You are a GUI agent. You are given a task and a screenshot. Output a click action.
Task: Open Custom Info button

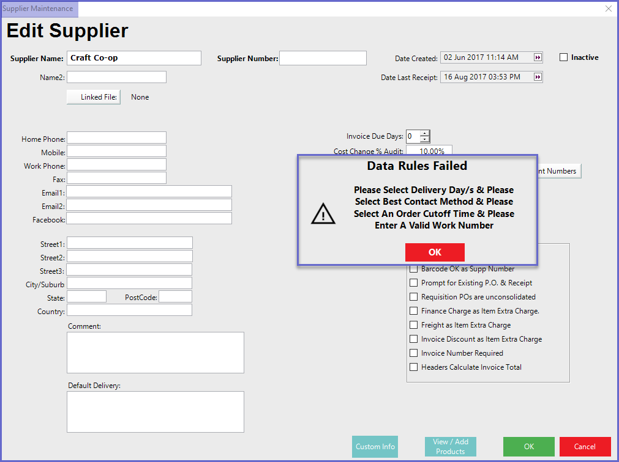[375, 447]
